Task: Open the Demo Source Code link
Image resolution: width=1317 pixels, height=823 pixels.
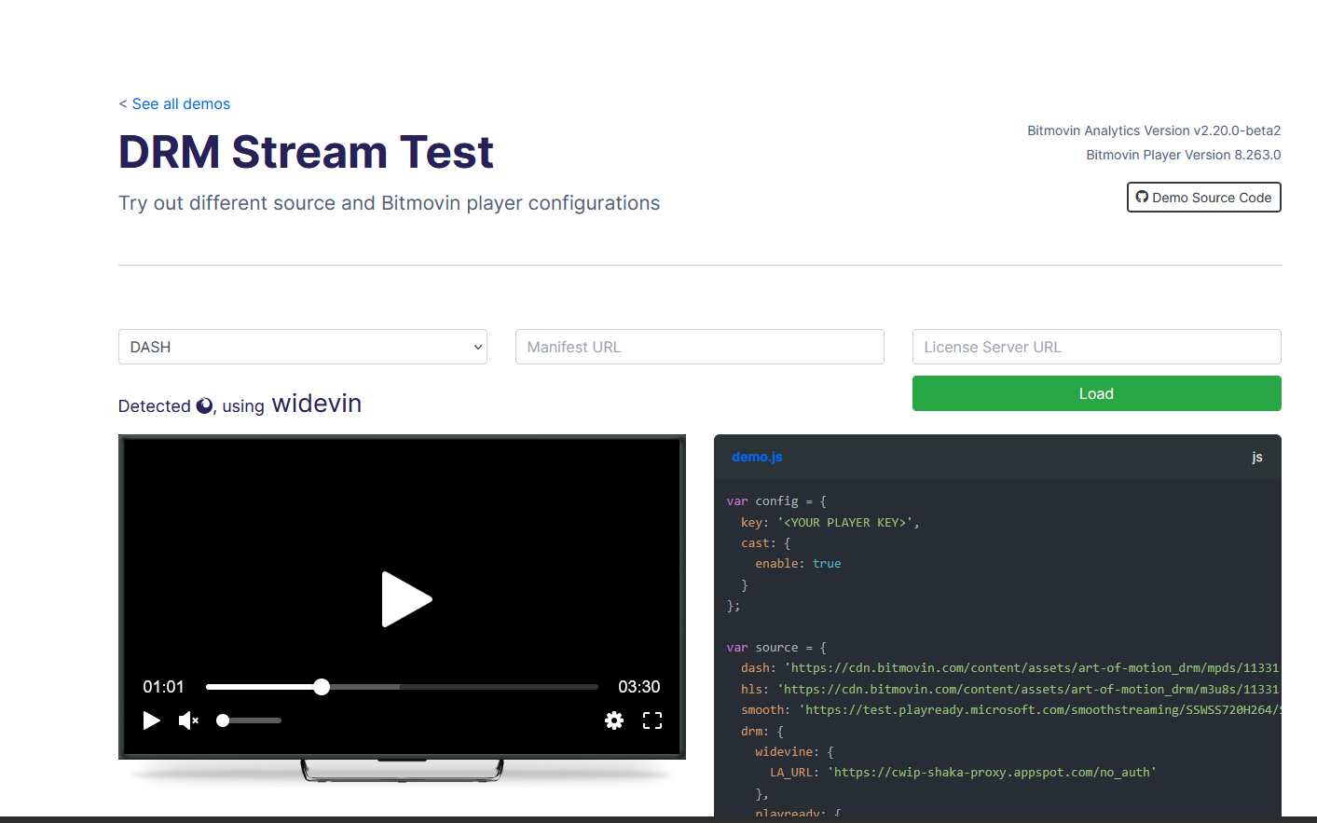Action: 1204,198
